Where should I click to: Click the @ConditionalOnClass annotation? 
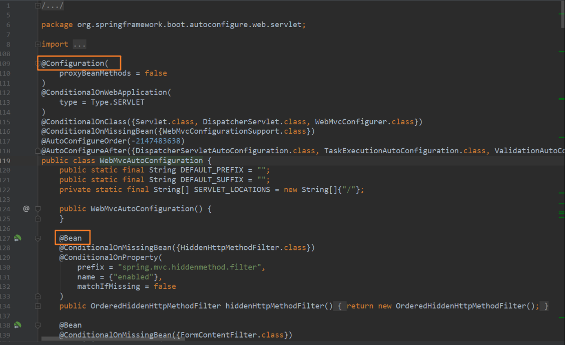(x=84, y=122)
